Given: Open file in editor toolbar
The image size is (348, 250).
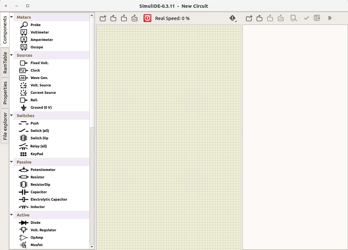Looking at the screenshot, I should pyautogui.click(x=259, y=18).
